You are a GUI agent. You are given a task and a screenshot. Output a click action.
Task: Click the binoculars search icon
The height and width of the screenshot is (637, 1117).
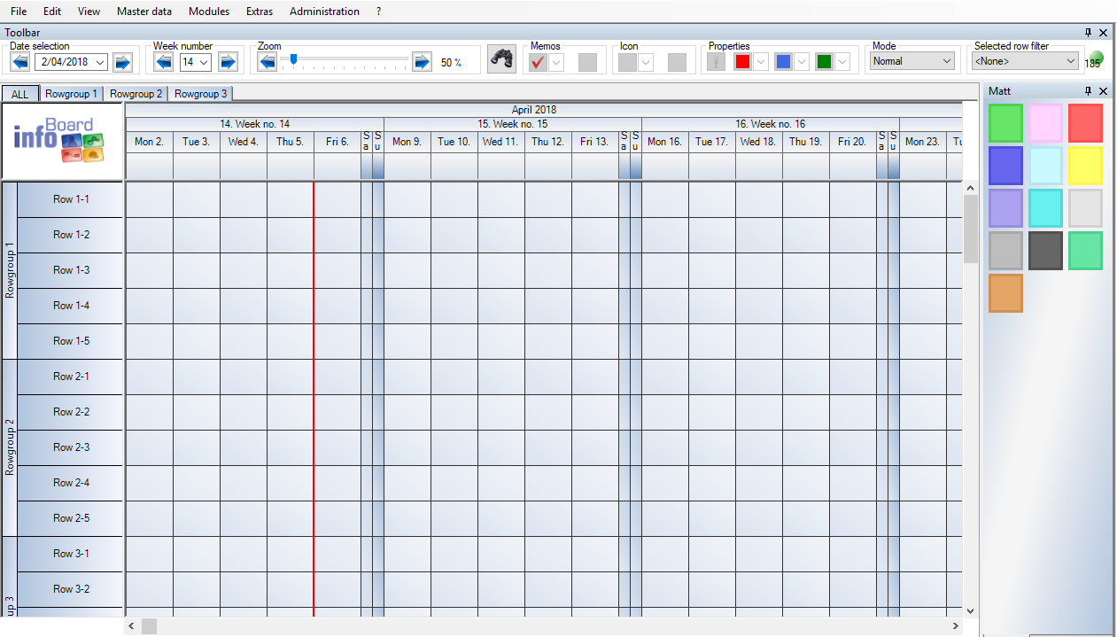(503, 60)
